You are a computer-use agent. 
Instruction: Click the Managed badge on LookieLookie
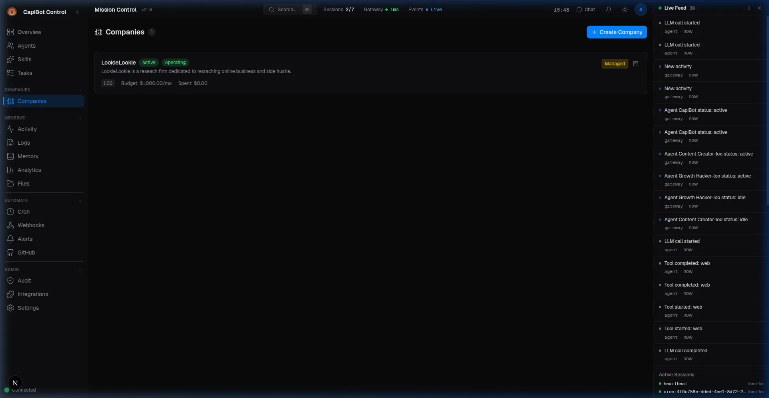coord(614,64)
